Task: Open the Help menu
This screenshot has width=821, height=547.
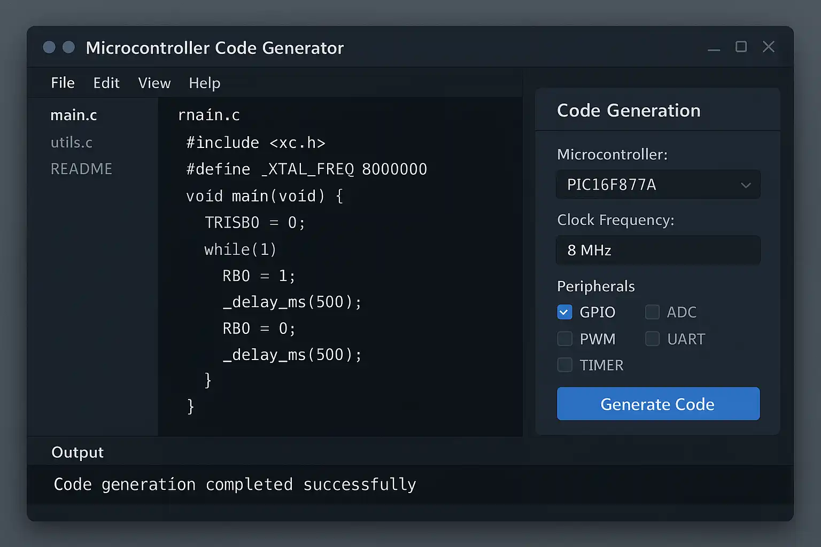Action: (x=204, y=83)
